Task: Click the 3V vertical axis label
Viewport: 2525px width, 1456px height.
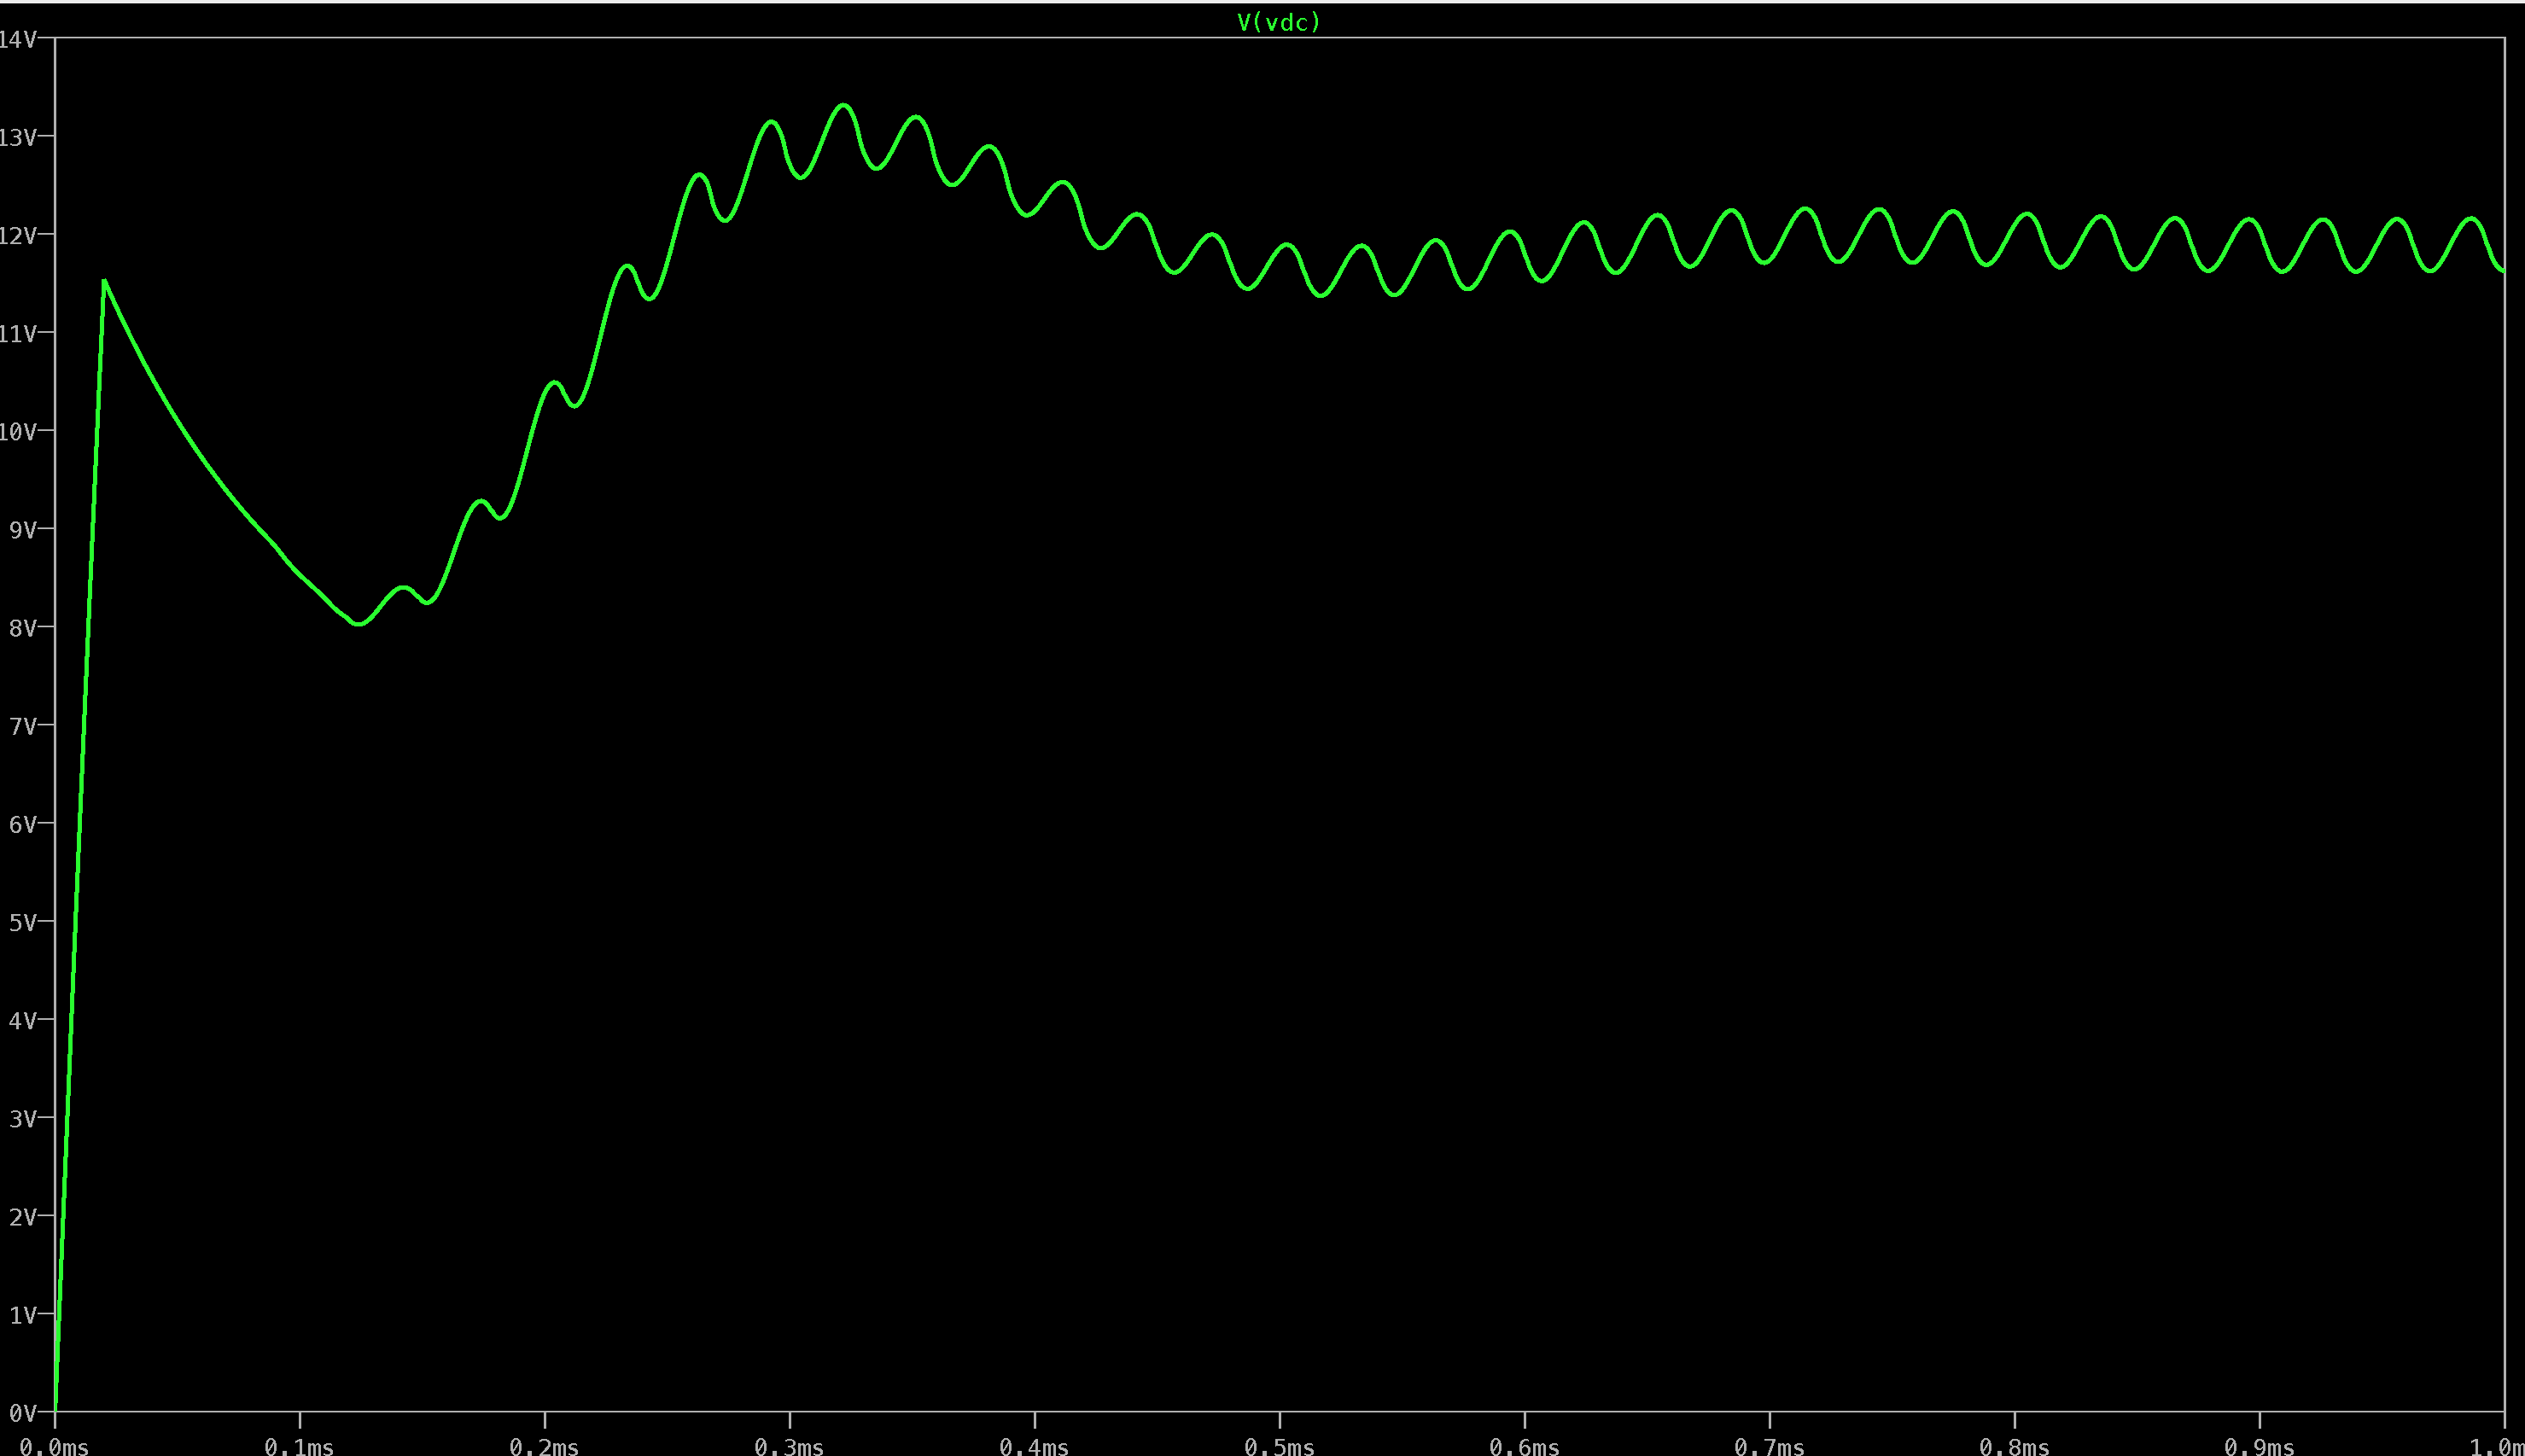Action: click(23, 1118)
